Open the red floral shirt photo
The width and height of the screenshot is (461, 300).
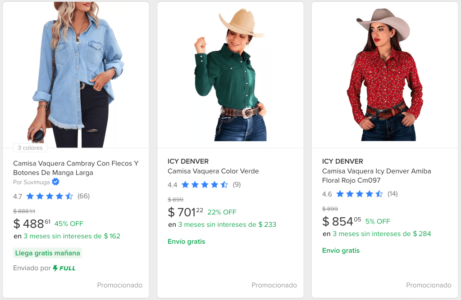pyautogui.click(x=385, y=74)
